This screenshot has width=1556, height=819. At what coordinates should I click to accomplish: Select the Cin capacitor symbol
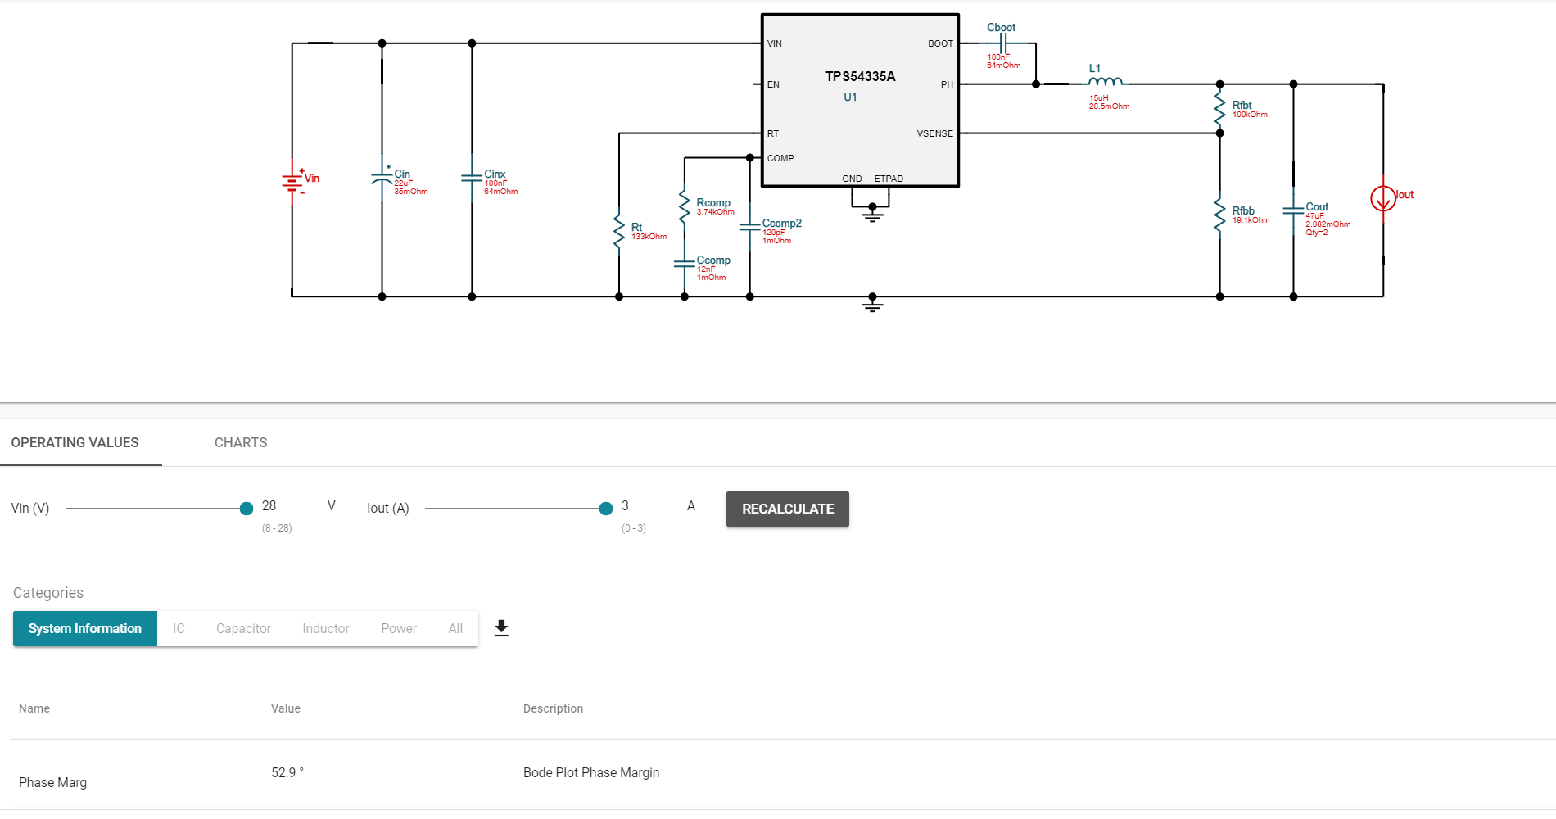(x=382, y=178)
